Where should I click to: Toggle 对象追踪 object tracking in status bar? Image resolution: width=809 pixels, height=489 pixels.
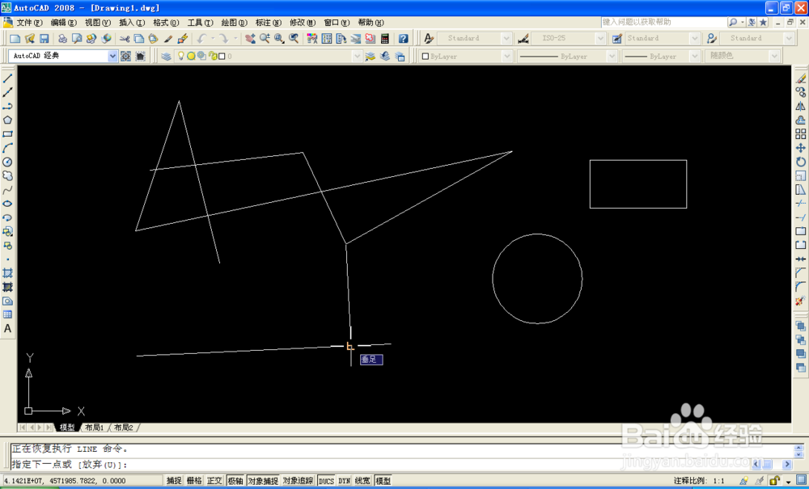(x=298, y=481)
